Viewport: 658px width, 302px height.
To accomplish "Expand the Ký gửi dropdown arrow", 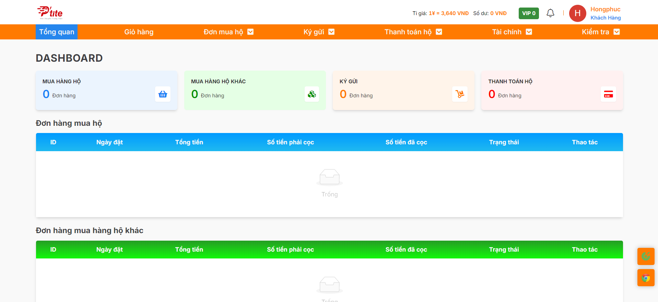I will pyautogui.click(x=331, y=32).
